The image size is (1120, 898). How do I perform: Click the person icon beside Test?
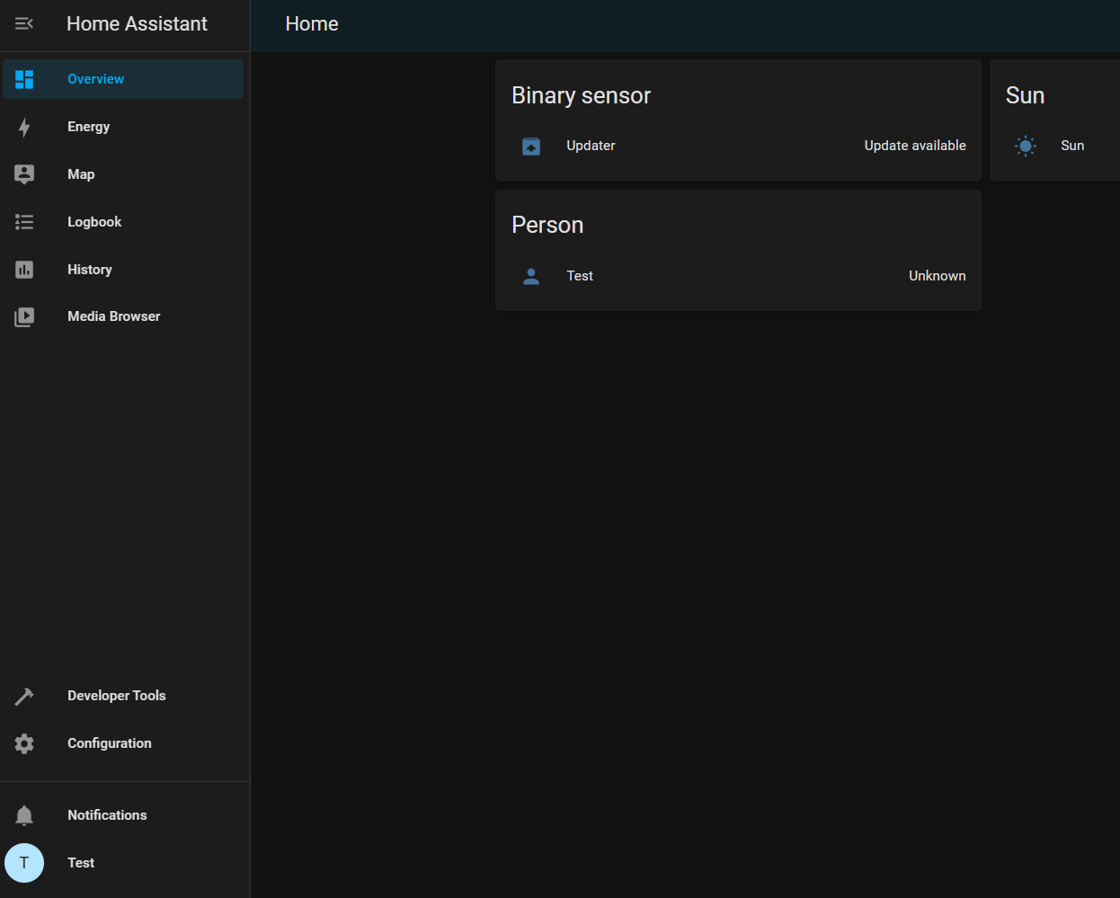tap(530, 276)
